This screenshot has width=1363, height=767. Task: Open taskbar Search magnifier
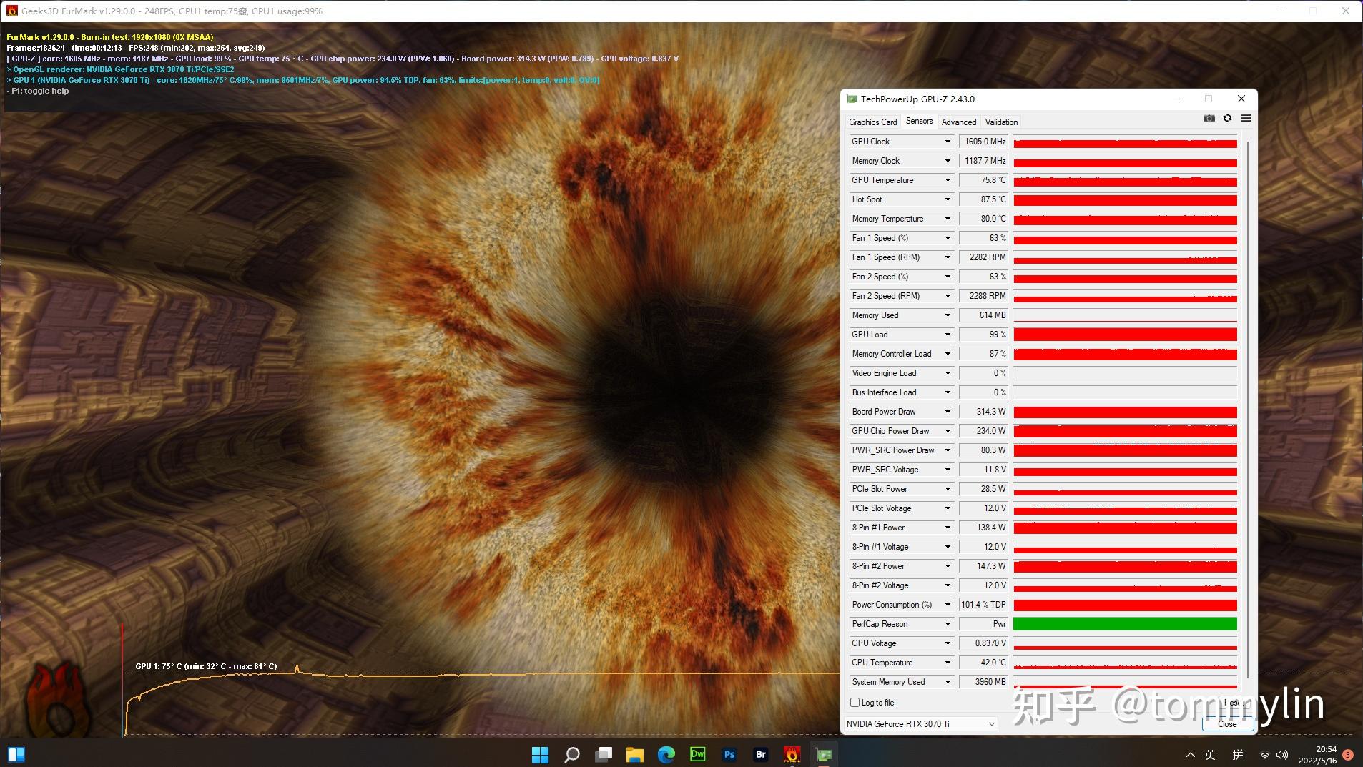(x=571, y=754)
